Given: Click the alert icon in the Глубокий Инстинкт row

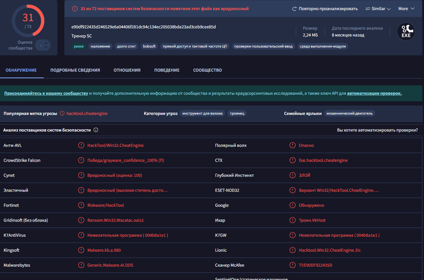Looking at the screenshot, I should [293, 175].
